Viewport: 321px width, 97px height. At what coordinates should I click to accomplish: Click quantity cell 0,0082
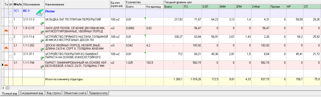[135, 30]
